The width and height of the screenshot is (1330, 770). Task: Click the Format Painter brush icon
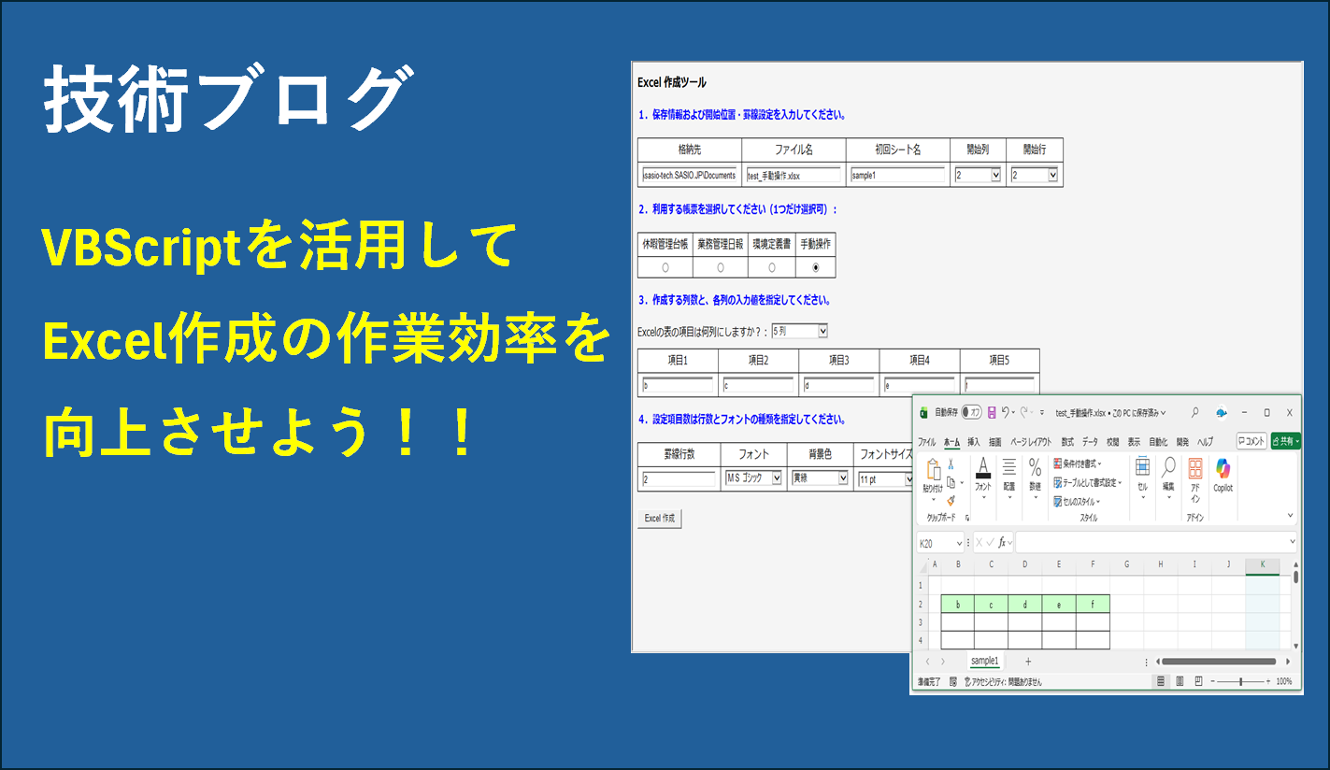tap(951, 500)
